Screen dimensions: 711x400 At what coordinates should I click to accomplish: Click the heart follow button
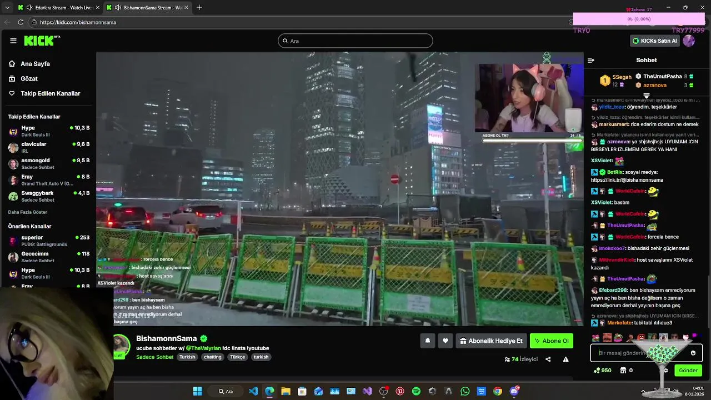pos(445,341)
